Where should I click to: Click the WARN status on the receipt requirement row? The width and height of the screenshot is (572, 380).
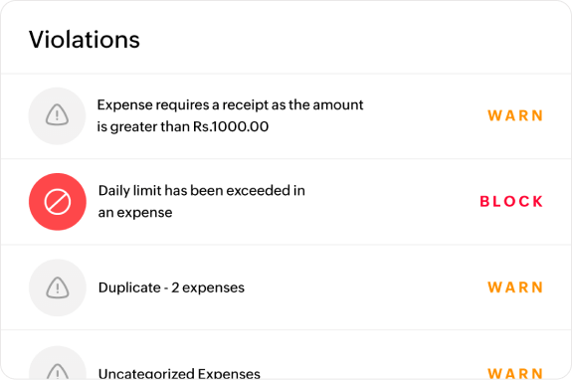click(x=515, y=115)
